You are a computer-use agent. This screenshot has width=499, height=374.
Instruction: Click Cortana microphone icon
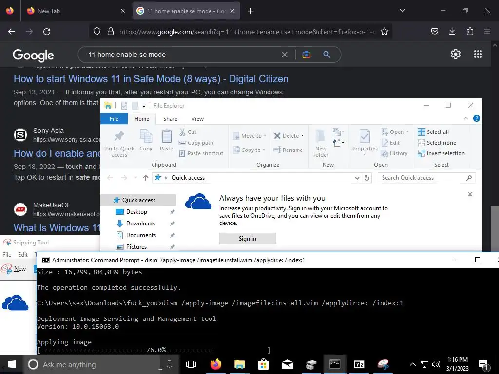point(169,364)
